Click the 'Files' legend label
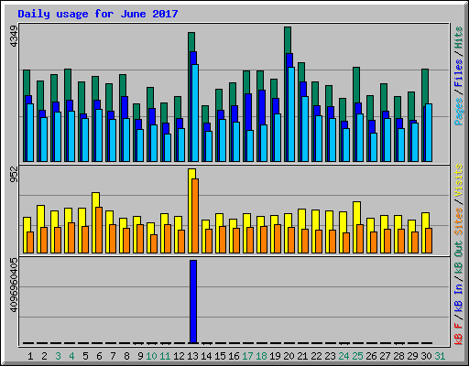The image size is (469, 366). click(458, 73)
